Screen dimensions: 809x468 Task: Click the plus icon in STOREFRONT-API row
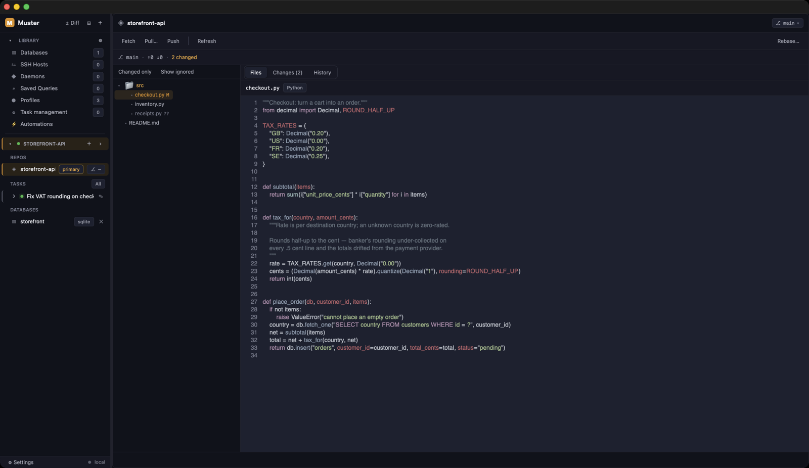(x=89, y=144)
